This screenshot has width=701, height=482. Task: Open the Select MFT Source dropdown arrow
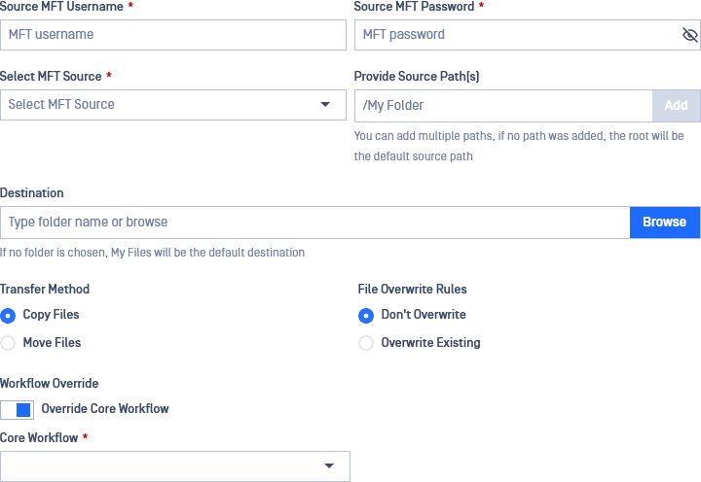[x=325, y=104]
